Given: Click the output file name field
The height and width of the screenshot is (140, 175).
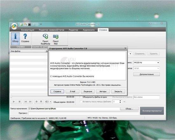Looking at the screenshot, I should [x=146, y=97].
